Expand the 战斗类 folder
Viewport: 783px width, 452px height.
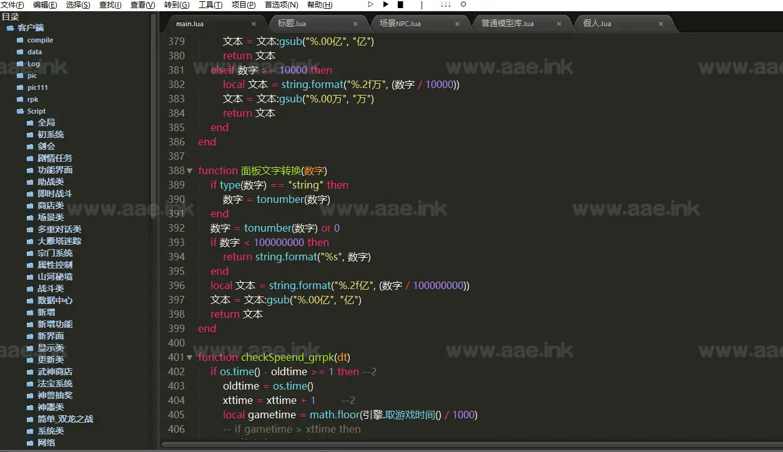(x=30, y=289)
